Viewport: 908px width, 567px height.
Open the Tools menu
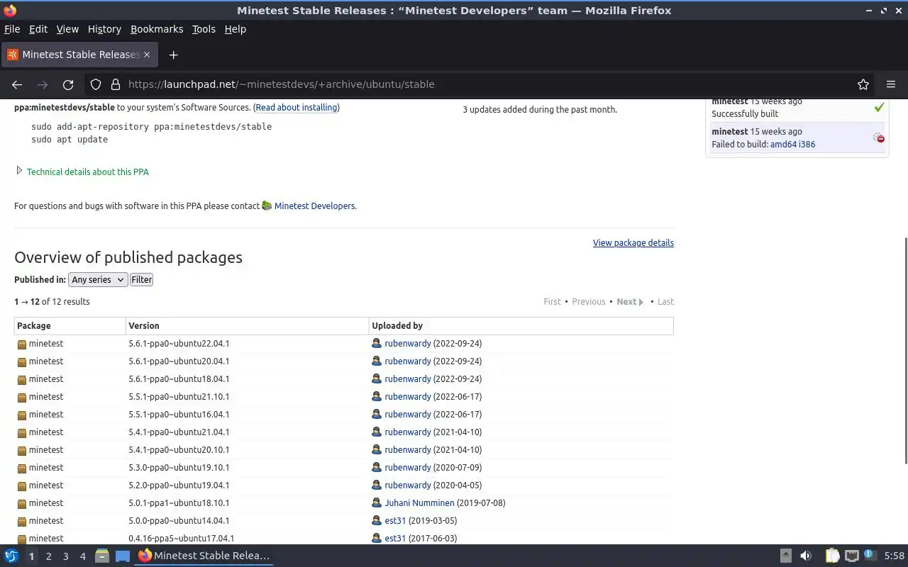(x=204, y=29)
